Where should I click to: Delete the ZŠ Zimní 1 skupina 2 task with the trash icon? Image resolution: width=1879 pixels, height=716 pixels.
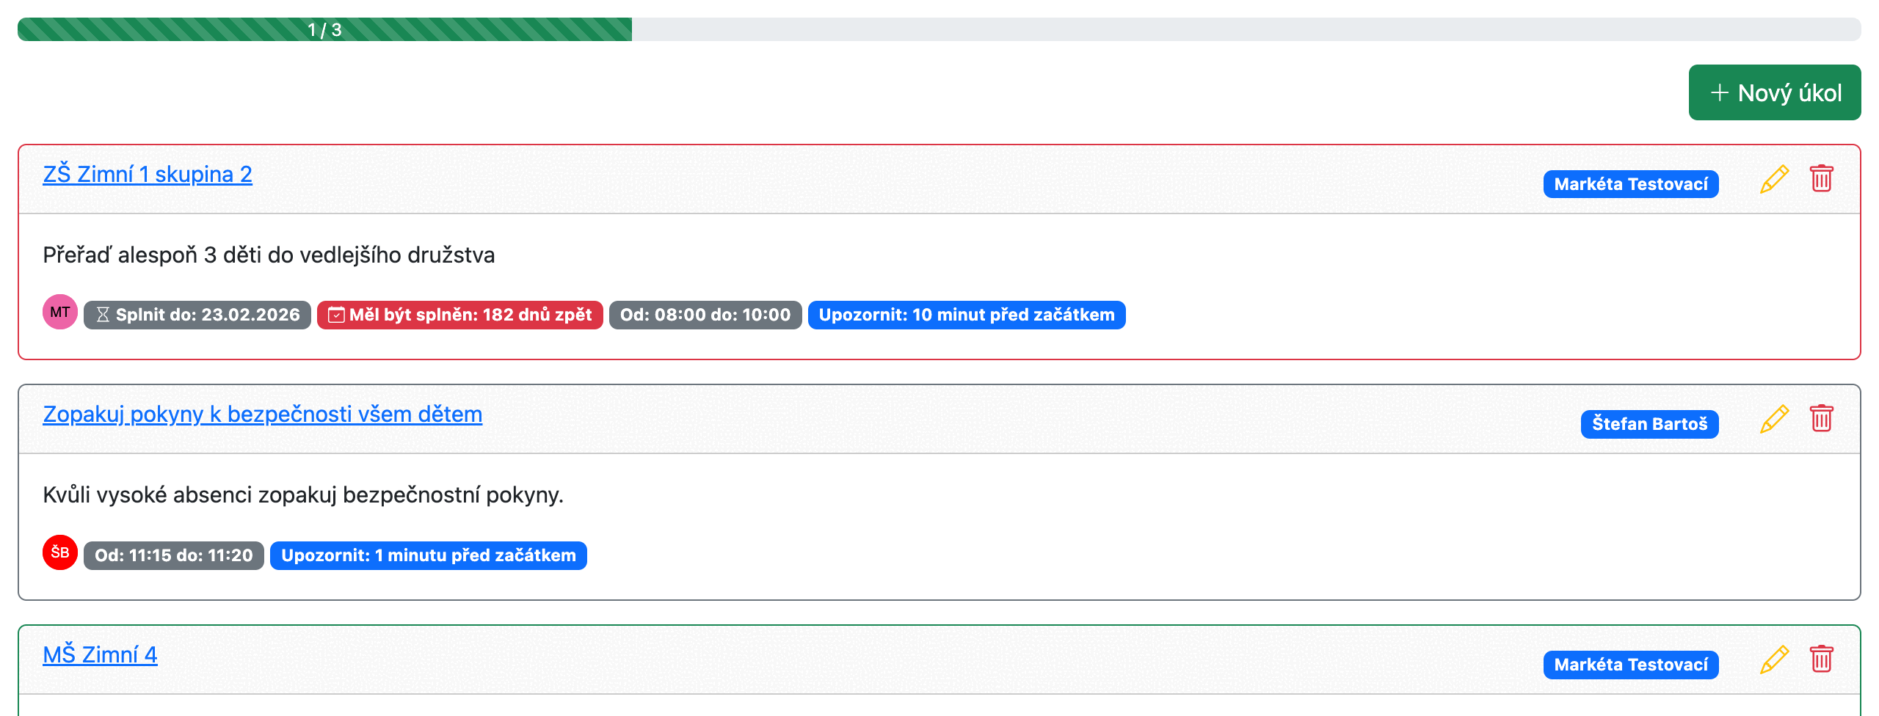1822,178
